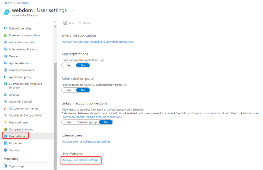
Task: View Sign-in logs under Monitoring
Action: click(x=17, y=166)
